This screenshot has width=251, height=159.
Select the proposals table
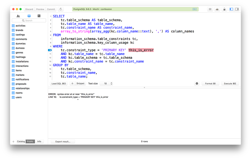21,84
